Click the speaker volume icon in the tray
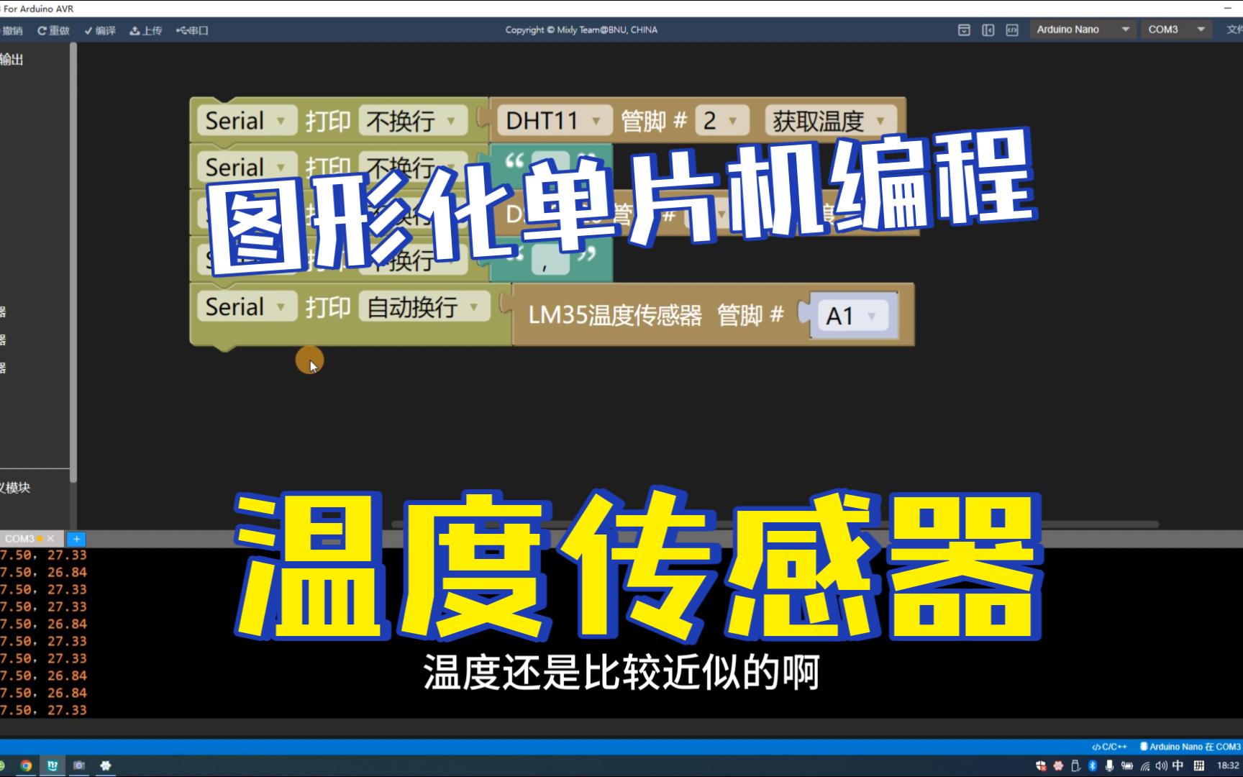Viewport: 1243px width, 777px height. (1162, 765)
